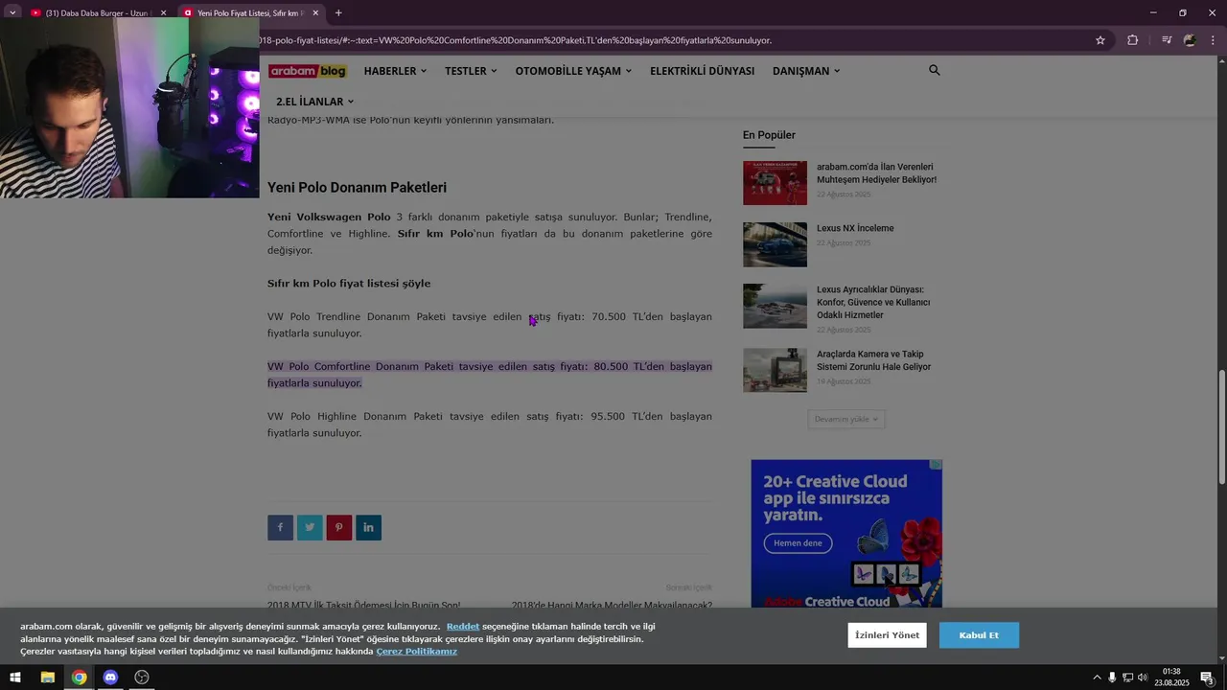Click the microphone tray icon
1227x690 pixels.
(x=1112, y=678)
